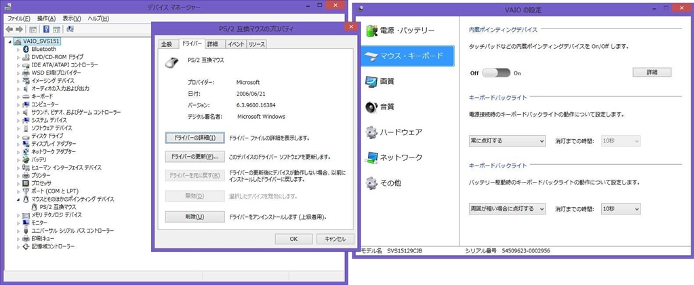Click ドライバーの詳細(I) button

[195, 138]
